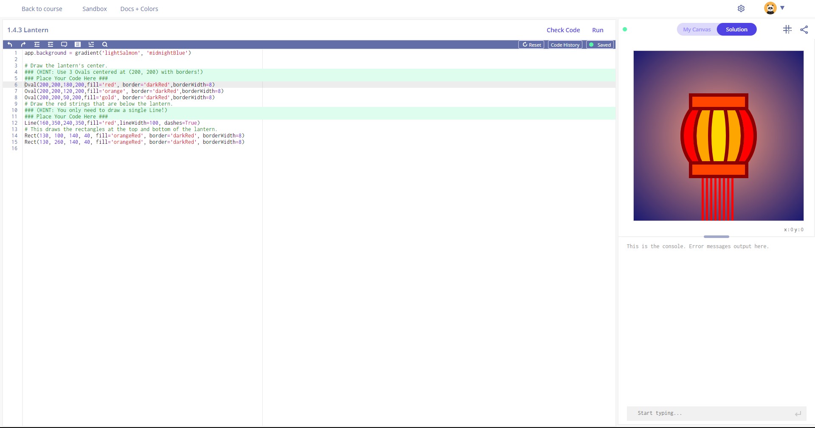Open the search magnifier in editor toolbar
Viewport: 815px width, 428px height.
coord(105,45)
